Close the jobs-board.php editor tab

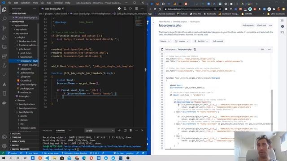click(63, 8)
